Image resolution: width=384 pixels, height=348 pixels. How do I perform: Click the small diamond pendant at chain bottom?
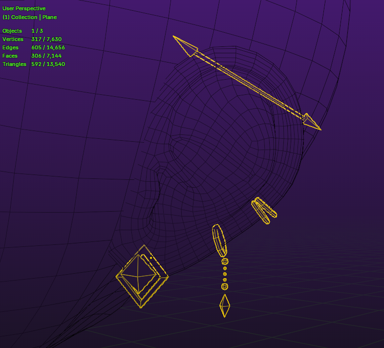point(225,305)
